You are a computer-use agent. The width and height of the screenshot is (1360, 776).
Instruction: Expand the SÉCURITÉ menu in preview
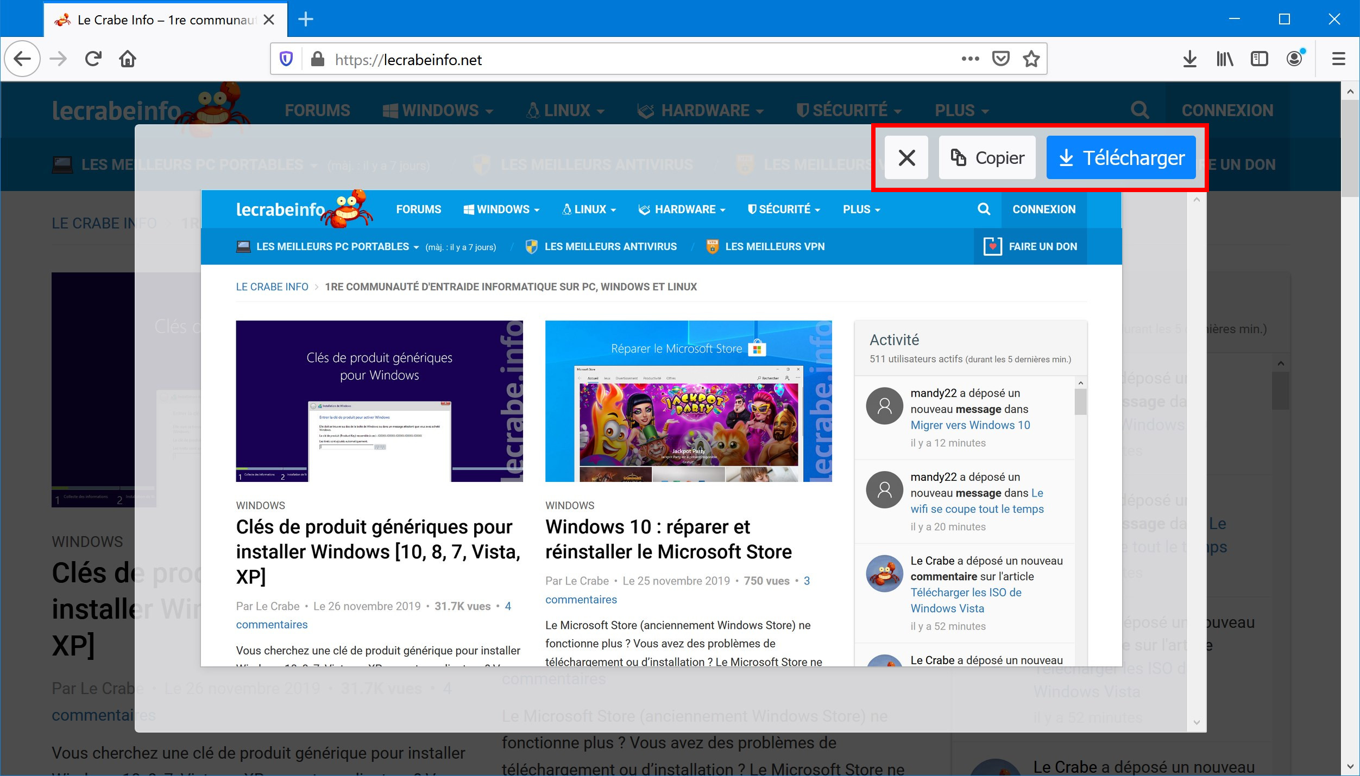[784, 209]
